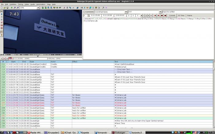Click the play current line button
This screenshot has width=215, height=134.
pos(4,59)
